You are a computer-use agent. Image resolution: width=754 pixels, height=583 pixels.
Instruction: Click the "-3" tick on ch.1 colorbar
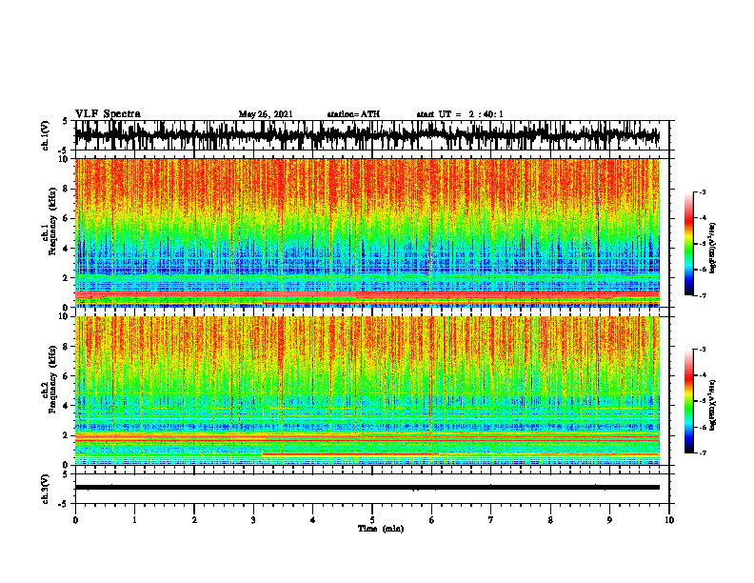[x=703, y=192]
